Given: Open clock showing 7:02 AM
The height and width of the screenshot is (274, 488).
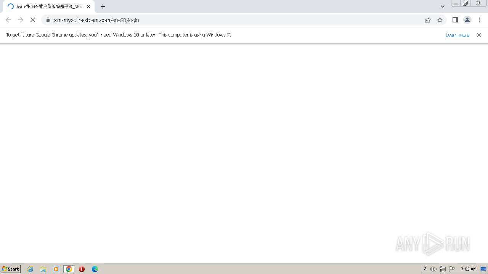Looking at the screenshot, I should point(469,269).
